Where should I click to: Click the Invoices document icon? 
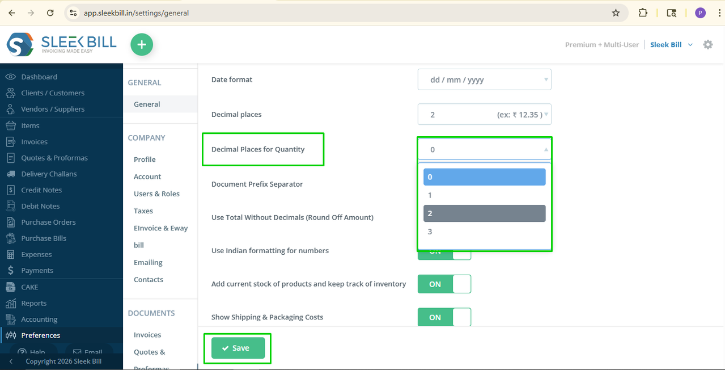point(10,141)
